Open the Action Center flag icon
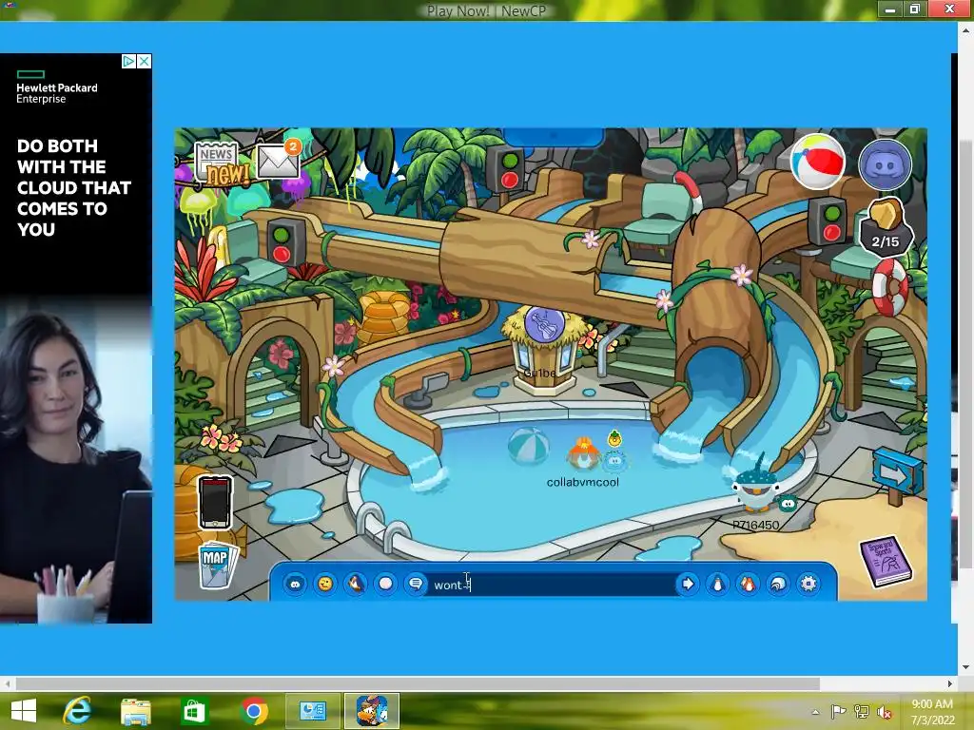974x730 pixels. click(838, 712)
